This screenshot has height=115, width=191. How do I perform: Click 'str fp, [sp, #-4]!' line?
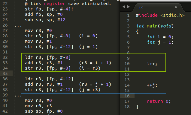(49, 9)
